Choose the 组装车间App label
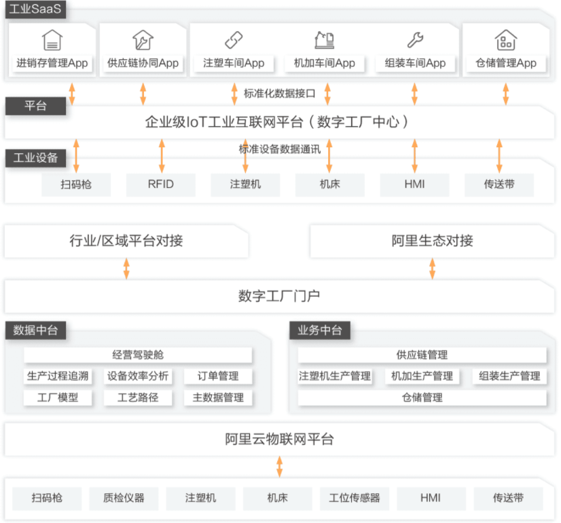The image size is (561, 523). tap(416, 63)
